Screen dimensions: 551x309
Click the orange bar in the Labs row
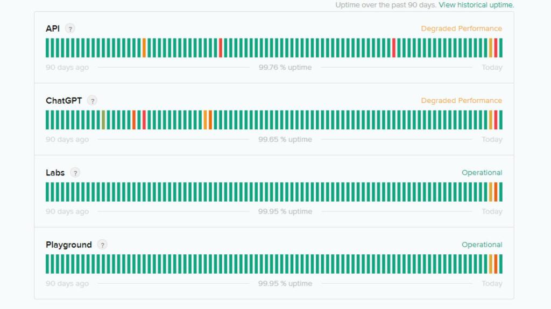tap(496, 192)
